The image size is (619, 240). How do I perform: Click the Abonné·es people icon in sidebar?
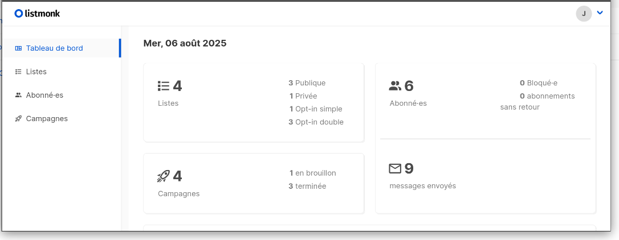pos(18,95)
